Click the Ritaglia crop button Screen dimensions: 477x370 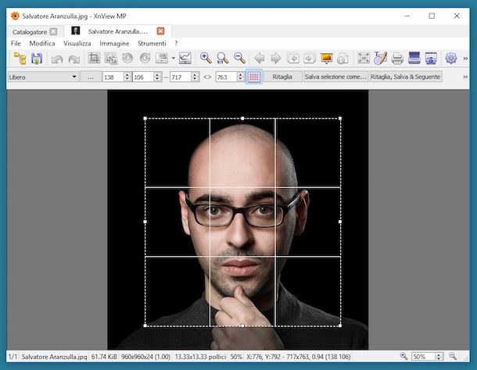[282, 76]
